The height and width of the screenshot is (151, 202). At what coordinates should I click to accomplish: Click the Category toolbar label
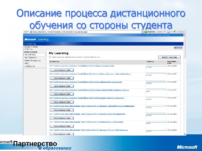pos(181,32)
